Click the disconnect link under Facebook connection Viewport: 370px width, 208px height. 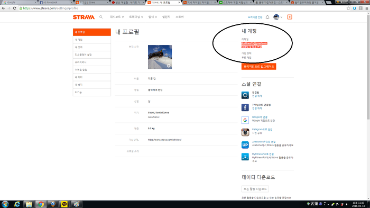point(257,108)
